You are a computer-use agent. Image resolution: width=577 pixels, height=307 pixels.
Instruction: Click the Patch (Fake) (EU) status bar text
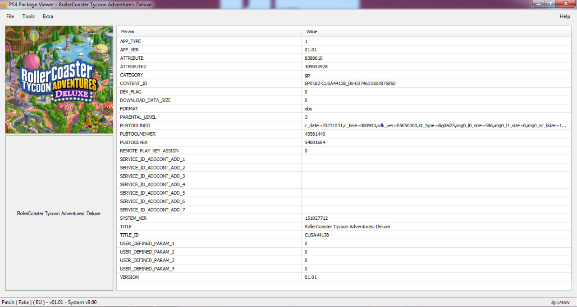[x=49, y=303]
